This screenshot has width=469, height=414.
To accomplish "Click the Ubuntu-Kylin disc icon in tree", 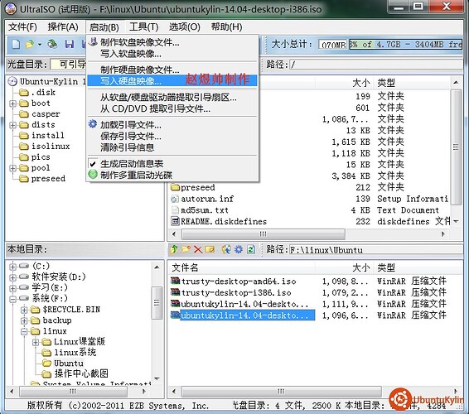I will 12,82.
